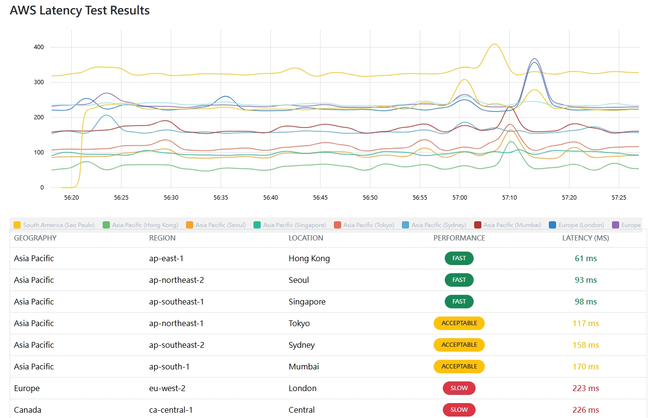Viewport: 651px width, 418px height.
Task: Click the SLOW badge for London
Action: (x=459, y=388)
